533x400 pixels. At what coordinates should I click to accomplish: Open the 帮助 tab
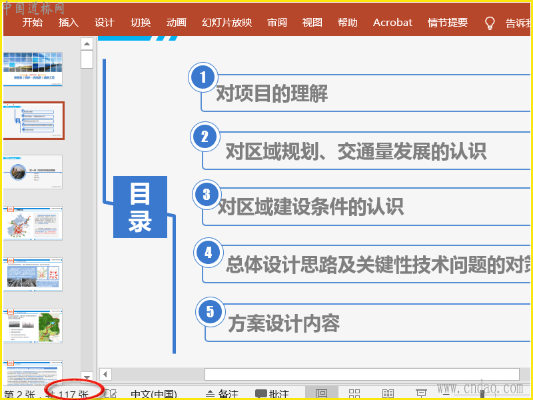[x=347, y=23]
